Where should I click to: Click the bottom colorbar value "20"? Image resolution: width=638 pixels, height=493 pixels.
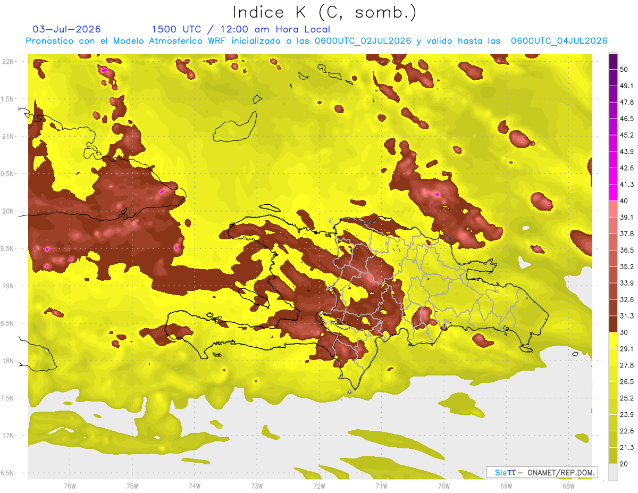[624, 464]
